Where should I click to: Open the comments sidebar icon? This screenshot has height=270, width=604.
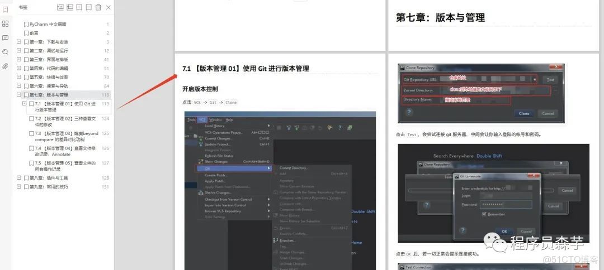click(6, 37)
